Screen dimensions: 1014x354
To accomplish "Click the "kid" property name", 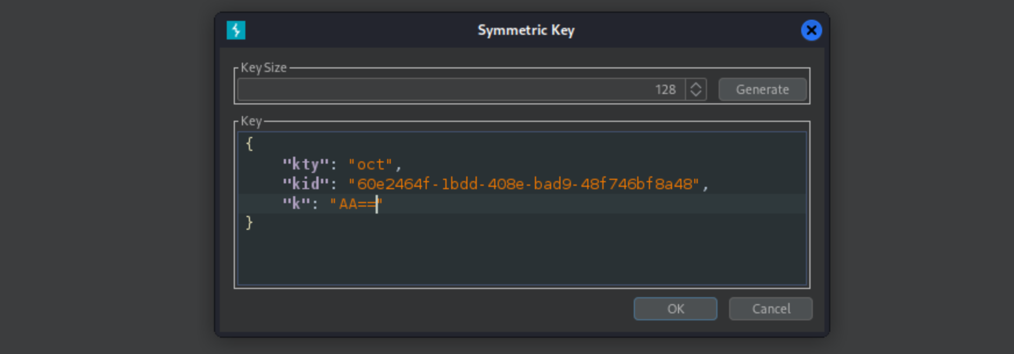I will click(305, 184).
